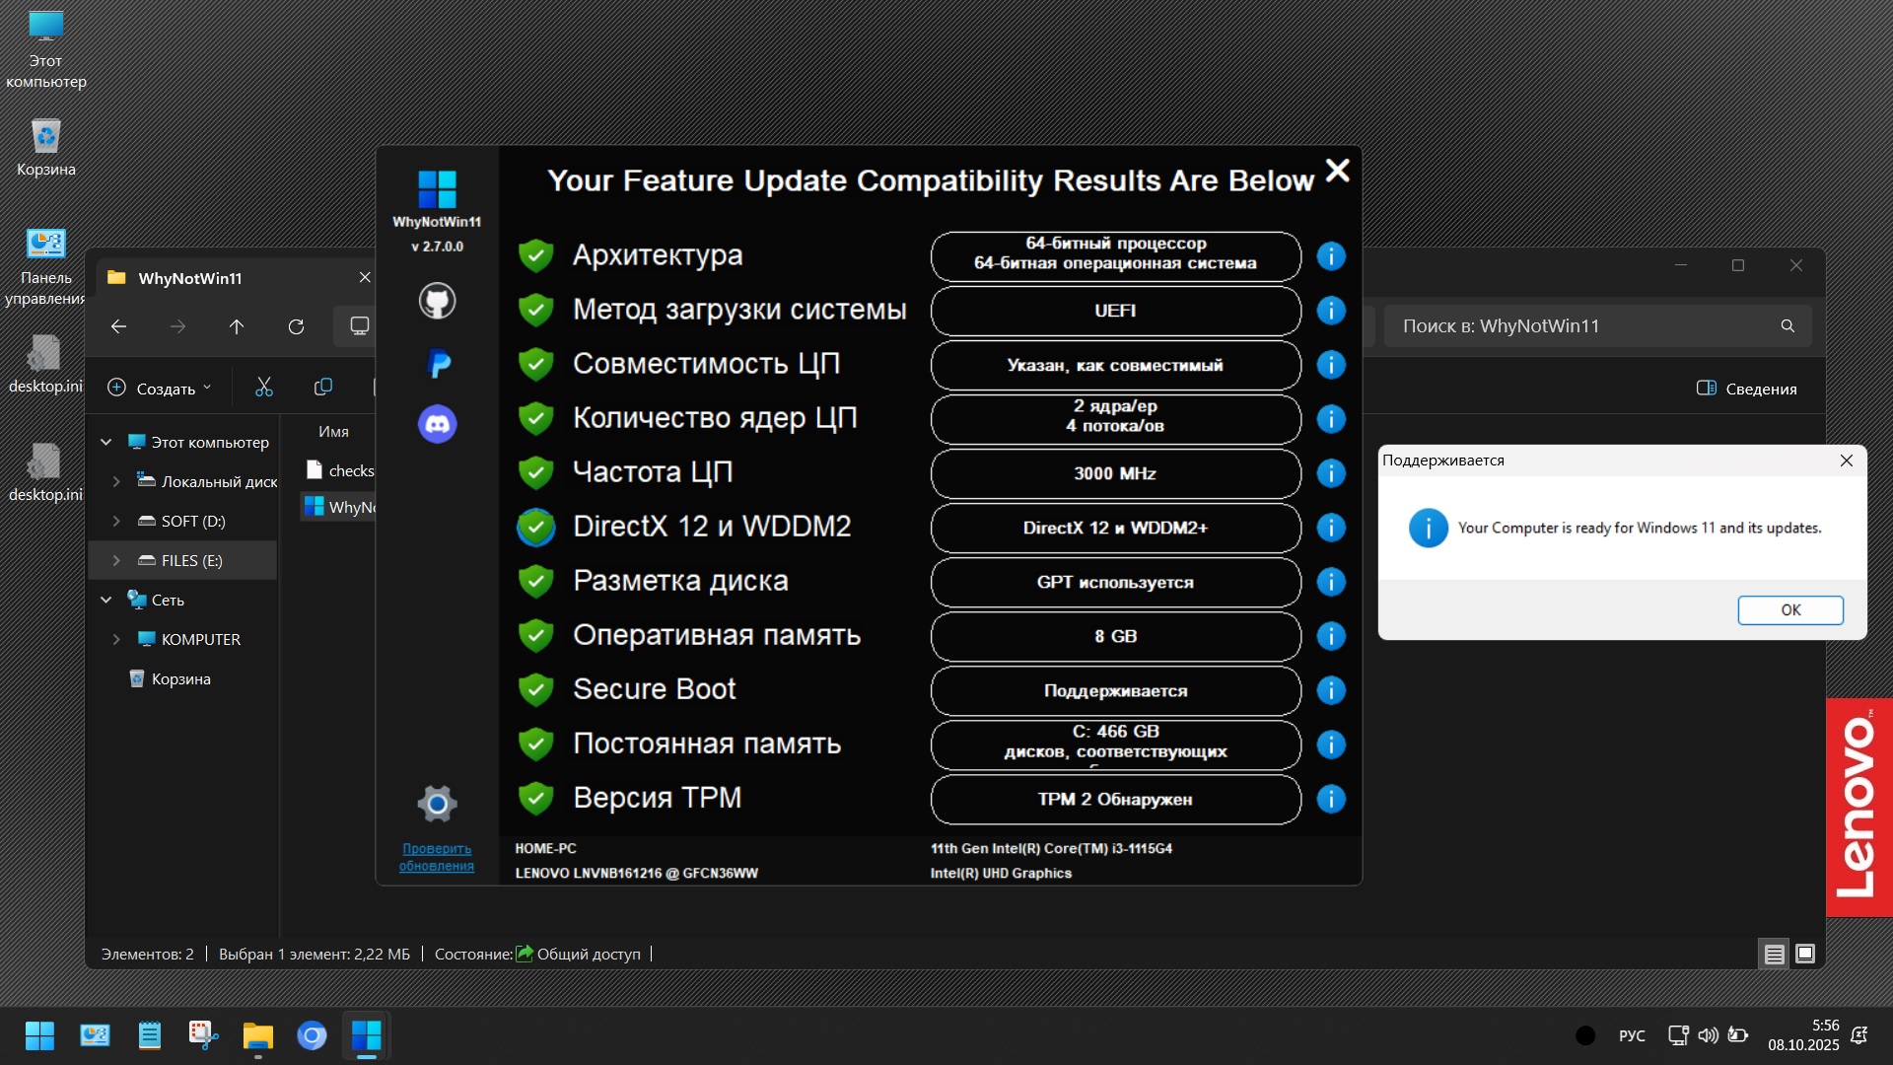Expand the FILES (E:) drive node

116,560
